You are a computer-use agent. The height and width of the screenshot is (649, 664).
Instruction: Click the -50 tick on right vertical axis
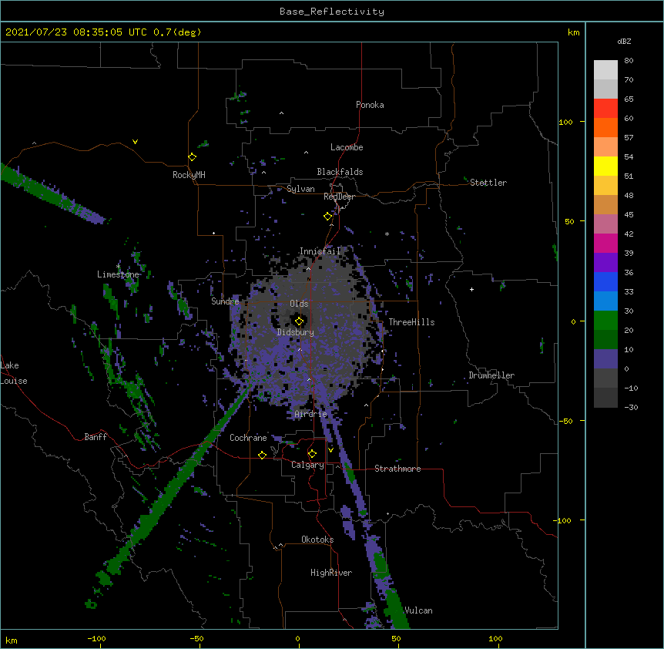565,421
